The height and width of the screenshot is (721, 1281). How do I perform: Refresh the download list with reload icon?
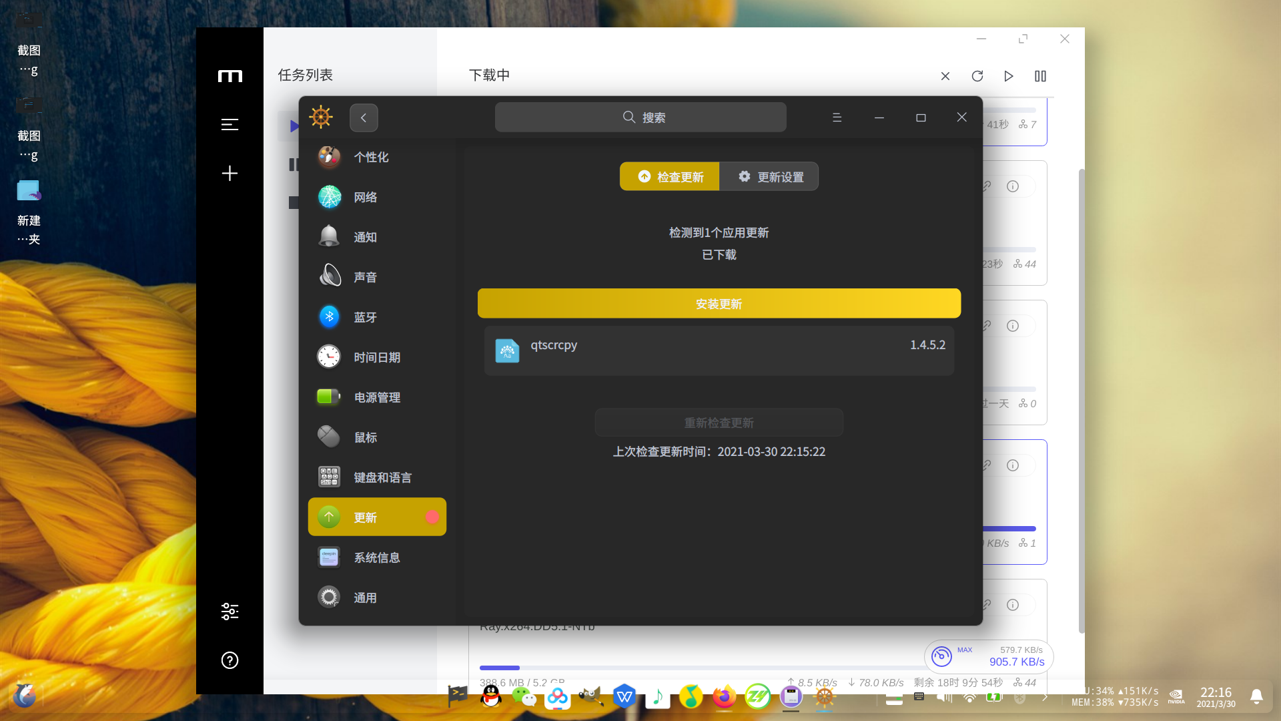[x=977, y=76]
